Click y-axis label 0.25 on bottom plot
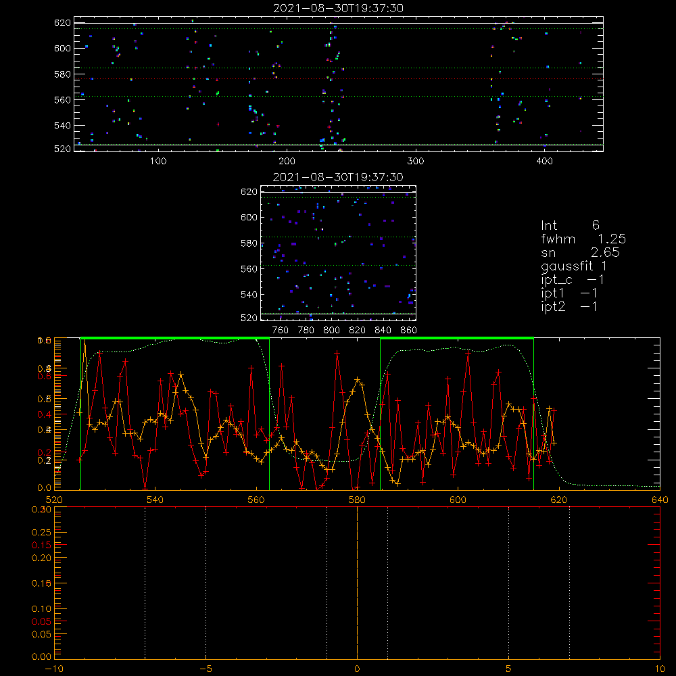 [x=41, y=533]
